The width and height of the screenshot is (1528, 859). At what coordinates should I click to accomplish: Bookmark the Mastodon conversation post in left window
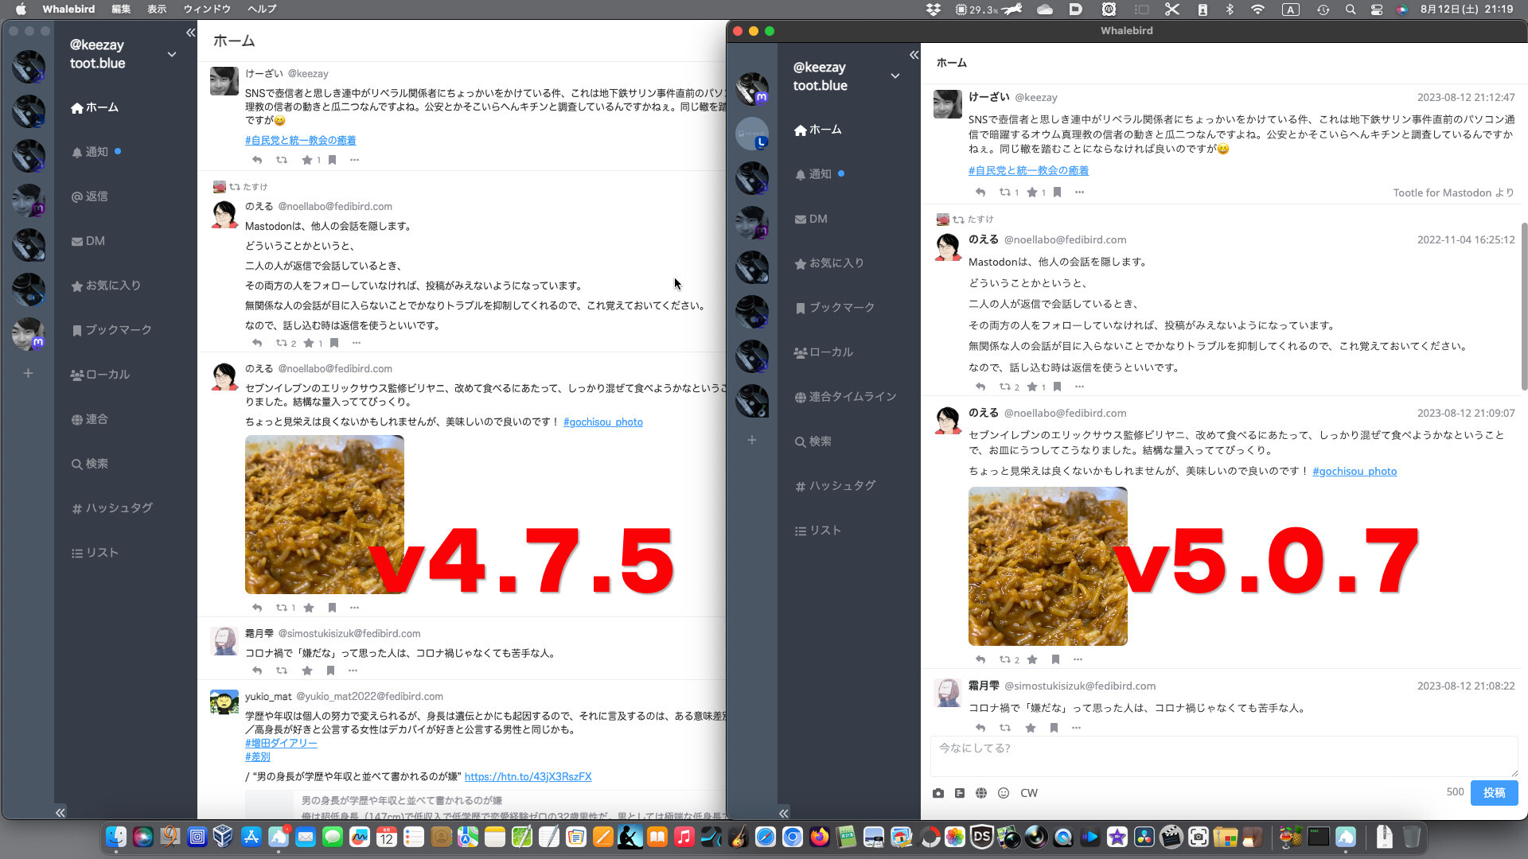pos(334,343)
